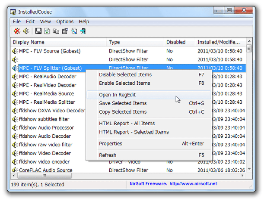
Task: Click speaker icon of ffdshow Audio Decoder row
Action: click(x=15, y=136)
